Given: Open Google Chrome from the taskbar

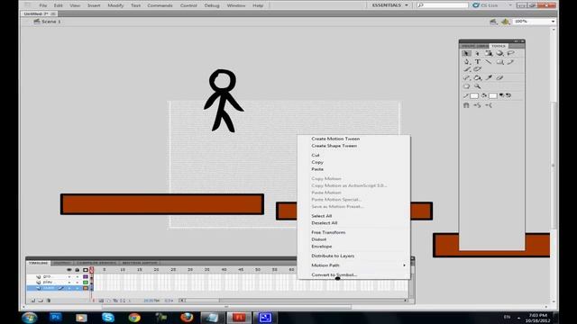Looking at the screenshot, I should point(134,318).
